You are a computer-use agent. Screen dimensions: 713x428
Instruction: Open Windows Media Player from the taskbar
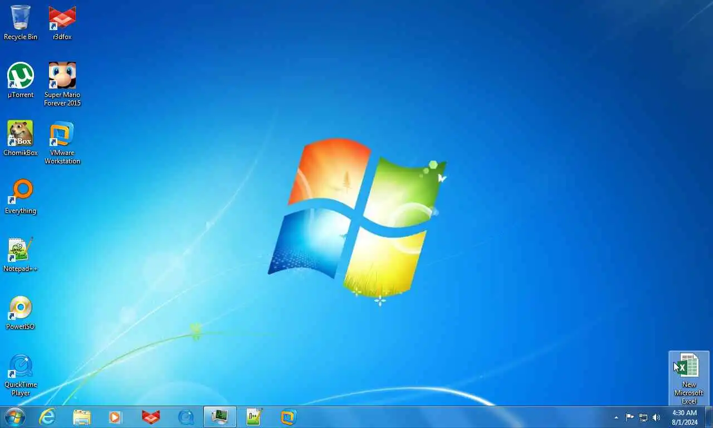coord(116,417)
